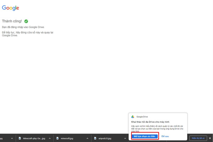Choose 'Để sau' in Drive popup
Screen dimensions: 213x142
[x=165, y=136]
